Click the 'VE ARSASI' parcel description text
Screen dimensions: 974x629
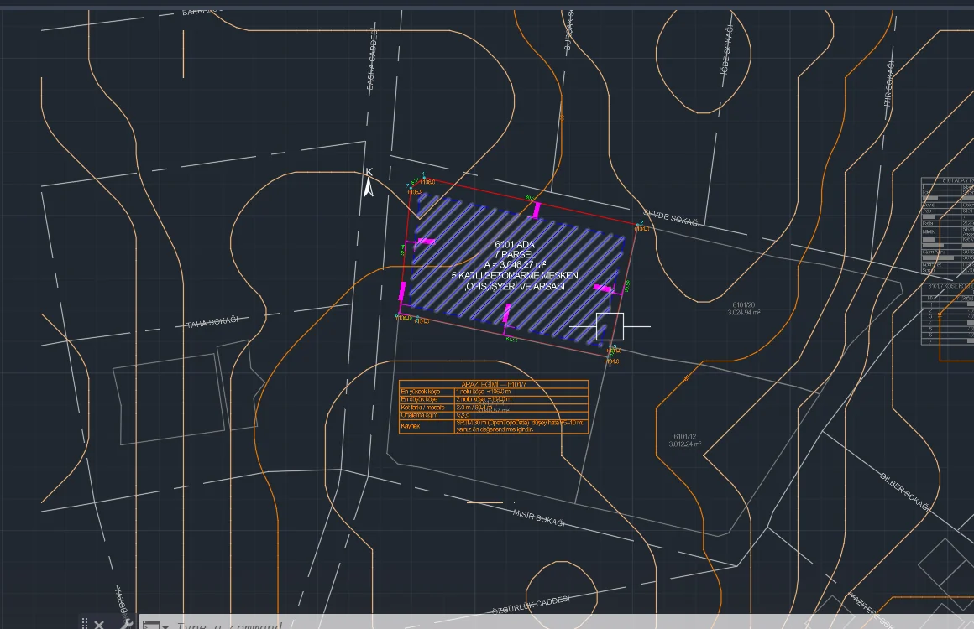point(542,287)
